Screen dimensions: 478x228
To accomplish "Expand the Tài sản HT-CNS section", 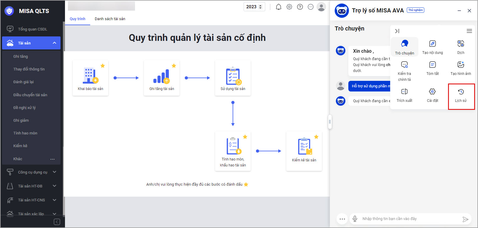I will coord(55,200).
